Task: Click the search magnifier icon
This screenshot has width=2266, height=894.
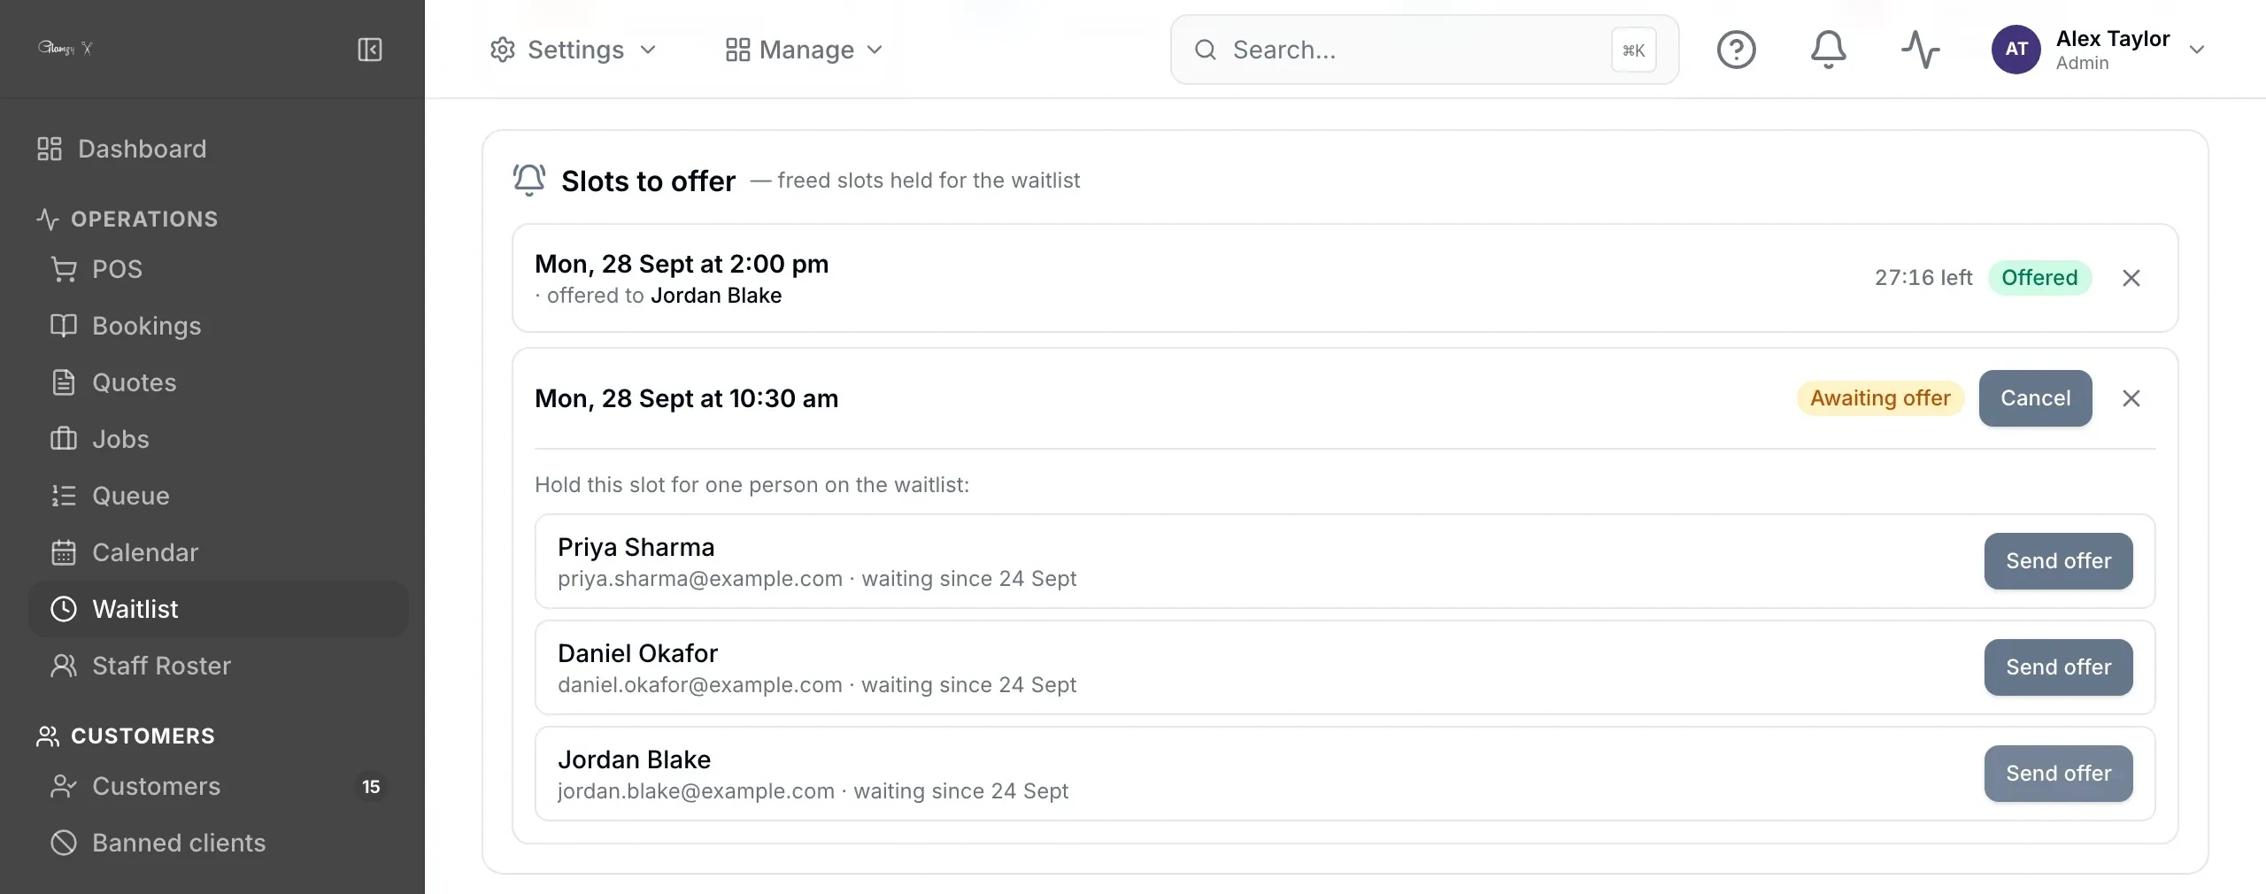Action: coord(1205,50)
